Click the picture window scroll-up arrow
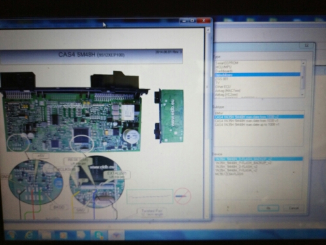Image resolution: width=326 pixels, height=245 pixels. pos(207,29)
